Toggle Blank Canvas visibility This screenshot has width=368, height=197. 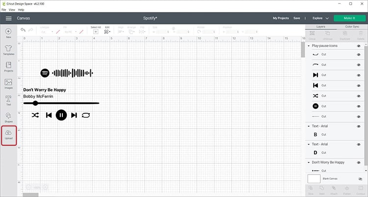click(x=360, y=179)
